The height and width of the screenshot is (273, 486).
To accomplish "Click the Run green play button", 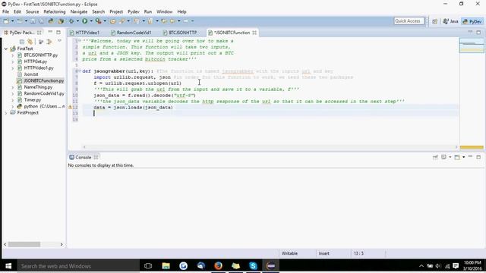I will pos(84,21).
